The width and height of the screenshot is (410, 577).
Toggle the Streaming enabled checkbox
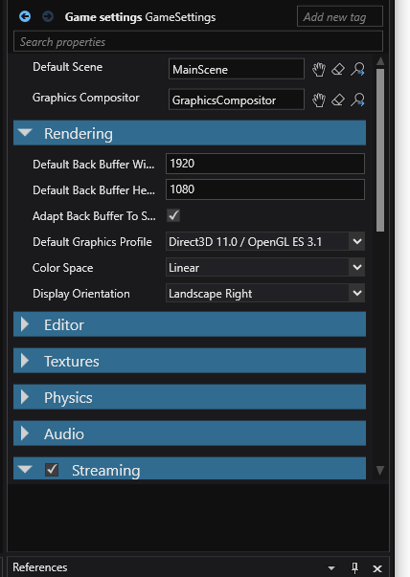52,470
